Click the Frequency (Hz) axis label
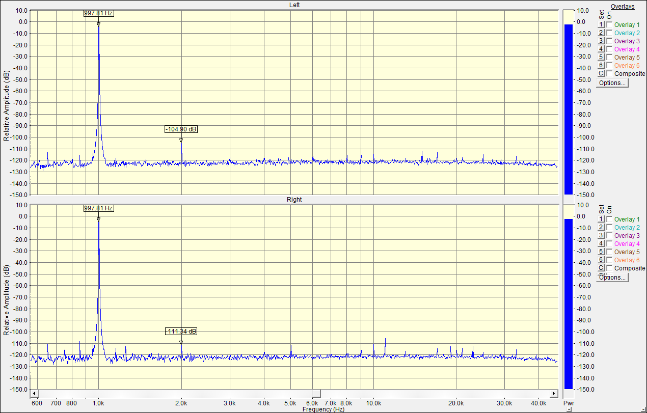 point(323,409)
